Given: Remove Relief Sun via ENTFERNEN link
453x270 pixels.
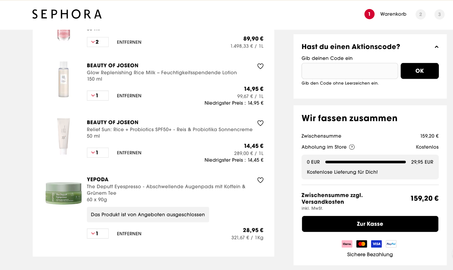Looking at the screenshot, I should point(129,153).
